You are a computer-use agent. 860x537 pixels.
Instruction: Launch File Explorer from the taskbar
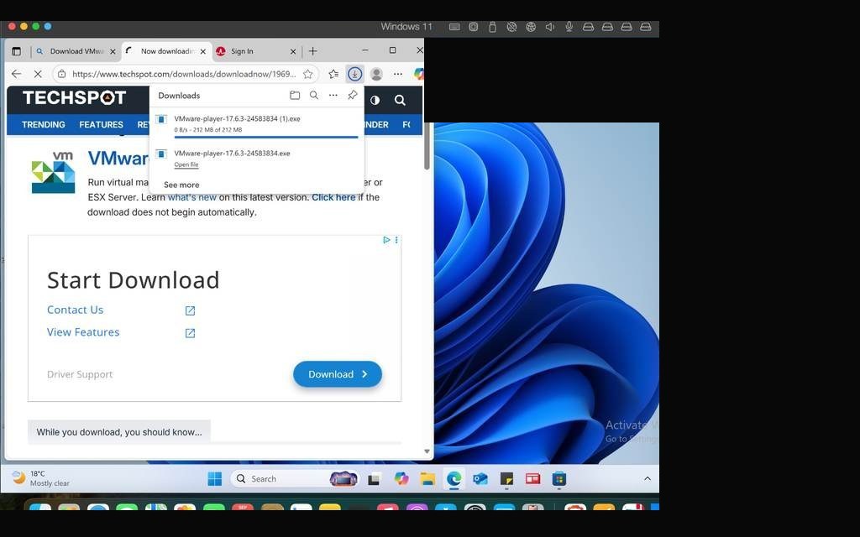(x=427, y=479)
